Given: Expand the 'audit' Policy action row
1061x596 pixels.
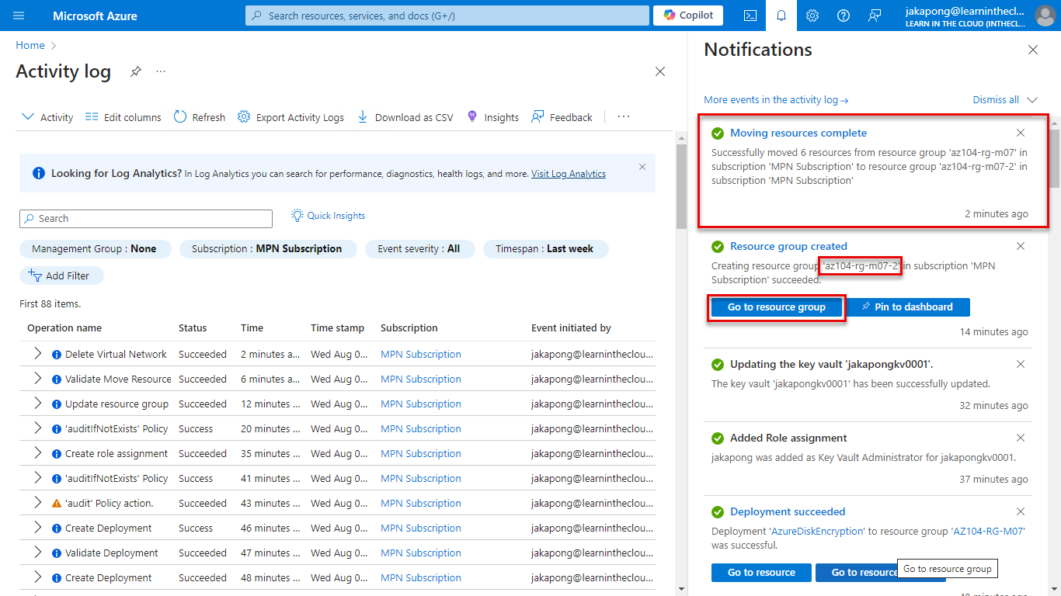Looking at the screenshot, I should click(x=37, y=503).
